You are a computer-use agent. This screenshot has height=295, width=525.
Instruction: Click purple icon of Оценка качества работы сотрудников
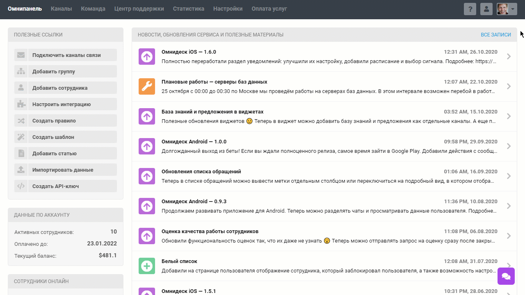coord(147,236)
